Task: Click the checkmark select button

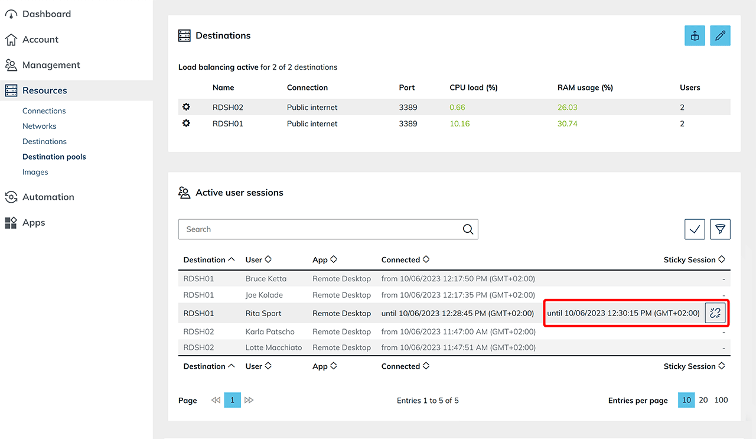Action: tap(695, 229)
